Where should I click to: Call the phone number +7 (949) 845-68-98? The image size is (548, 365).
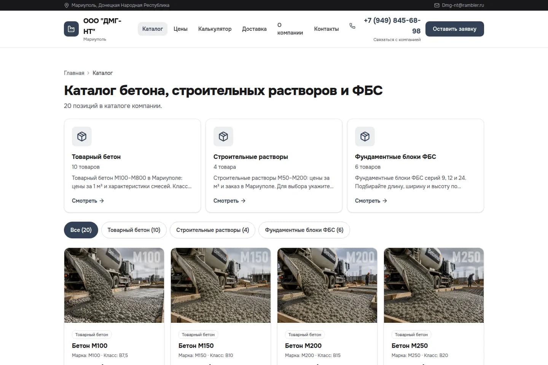point(392,25)
